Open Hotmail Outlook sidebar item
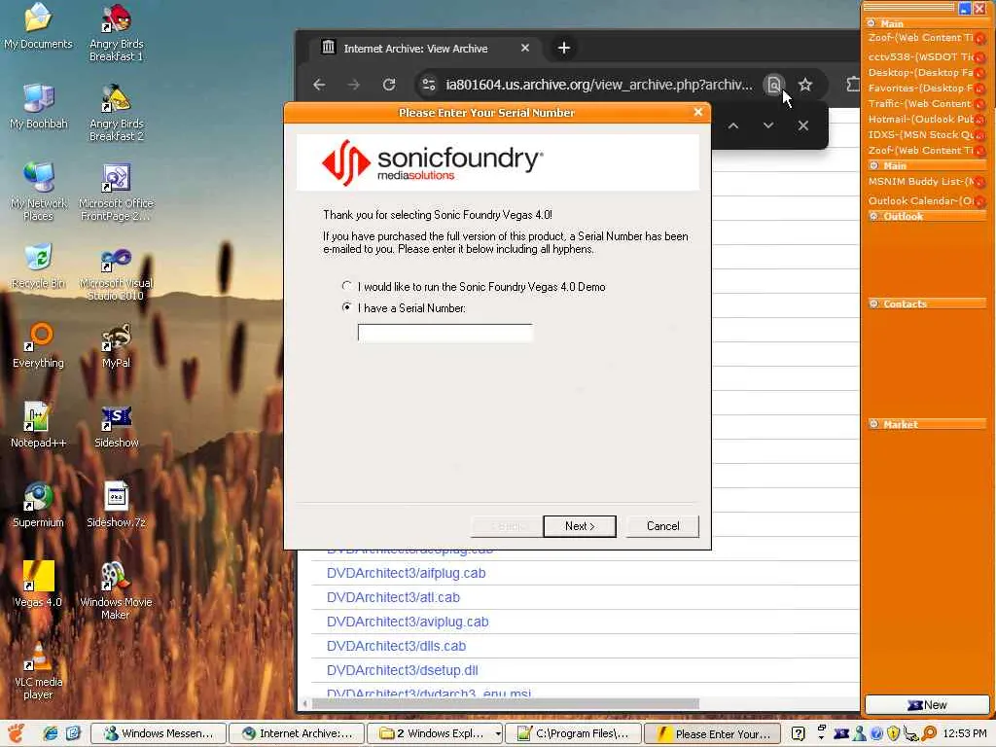The width and height of the screenshot is (996, 747). point(920,119)
